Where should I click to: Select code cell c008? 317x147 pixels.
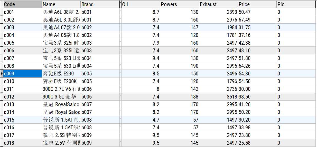pyautogui.click(x=23, y=66)
